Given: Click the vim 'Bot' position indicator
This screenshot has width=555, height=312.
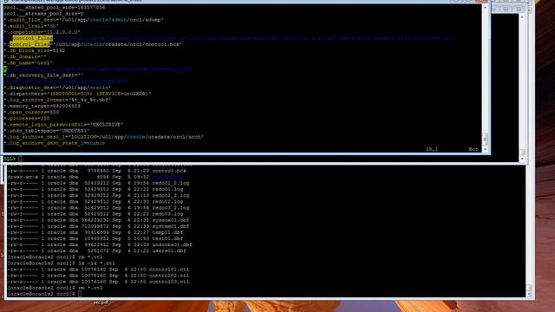Looking at the screenshot, I should click(473, 149).
